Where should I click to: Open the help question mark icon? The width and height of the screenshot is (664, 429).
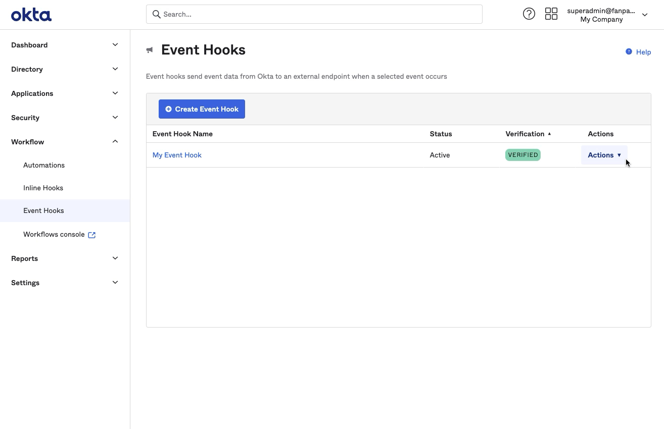click(529, 14)
